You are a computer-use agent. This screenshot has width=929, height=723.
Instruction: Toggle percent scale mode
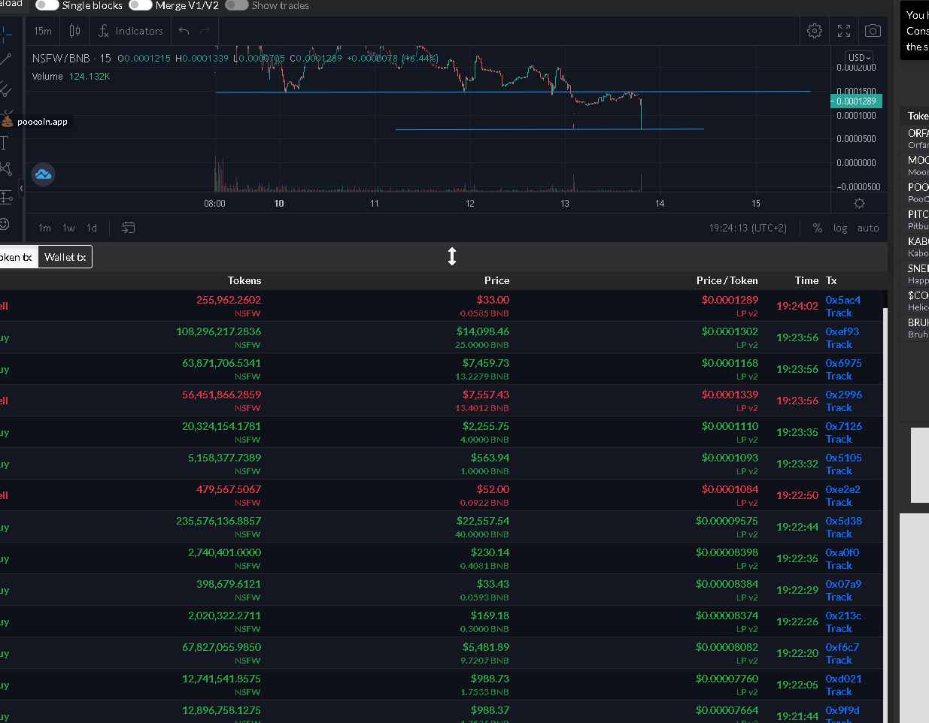[818, 228]
